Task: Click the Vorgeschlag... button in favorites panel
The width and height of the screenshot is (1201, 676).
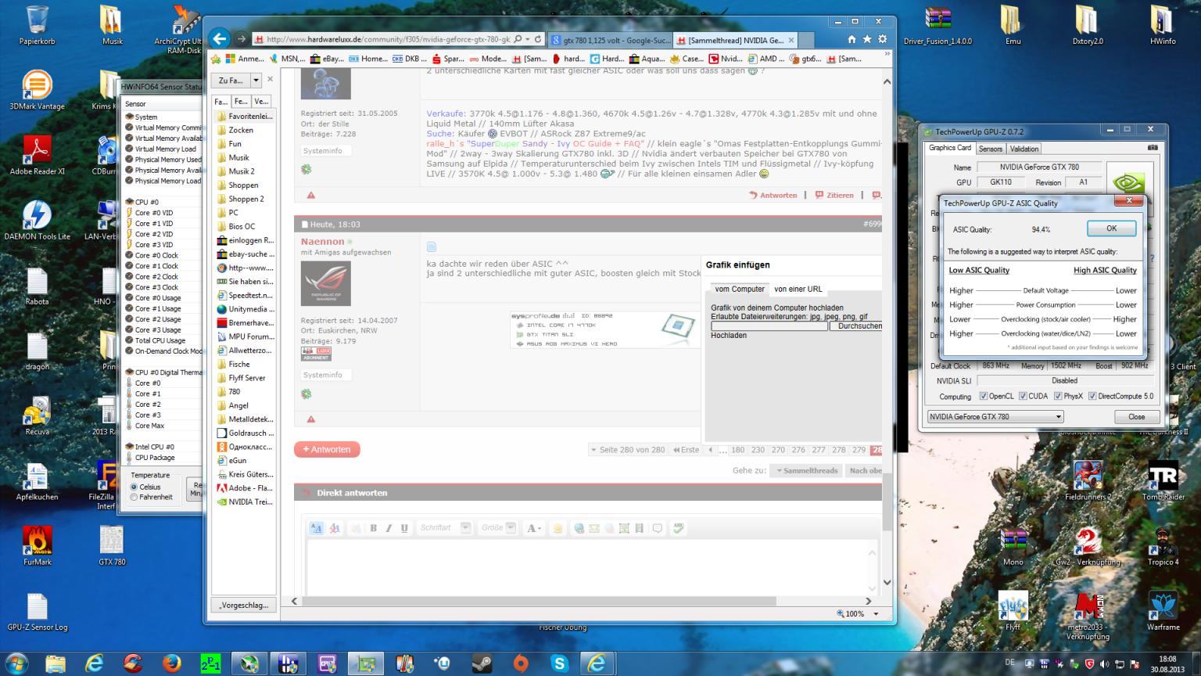Action: [x=243, y=605]
